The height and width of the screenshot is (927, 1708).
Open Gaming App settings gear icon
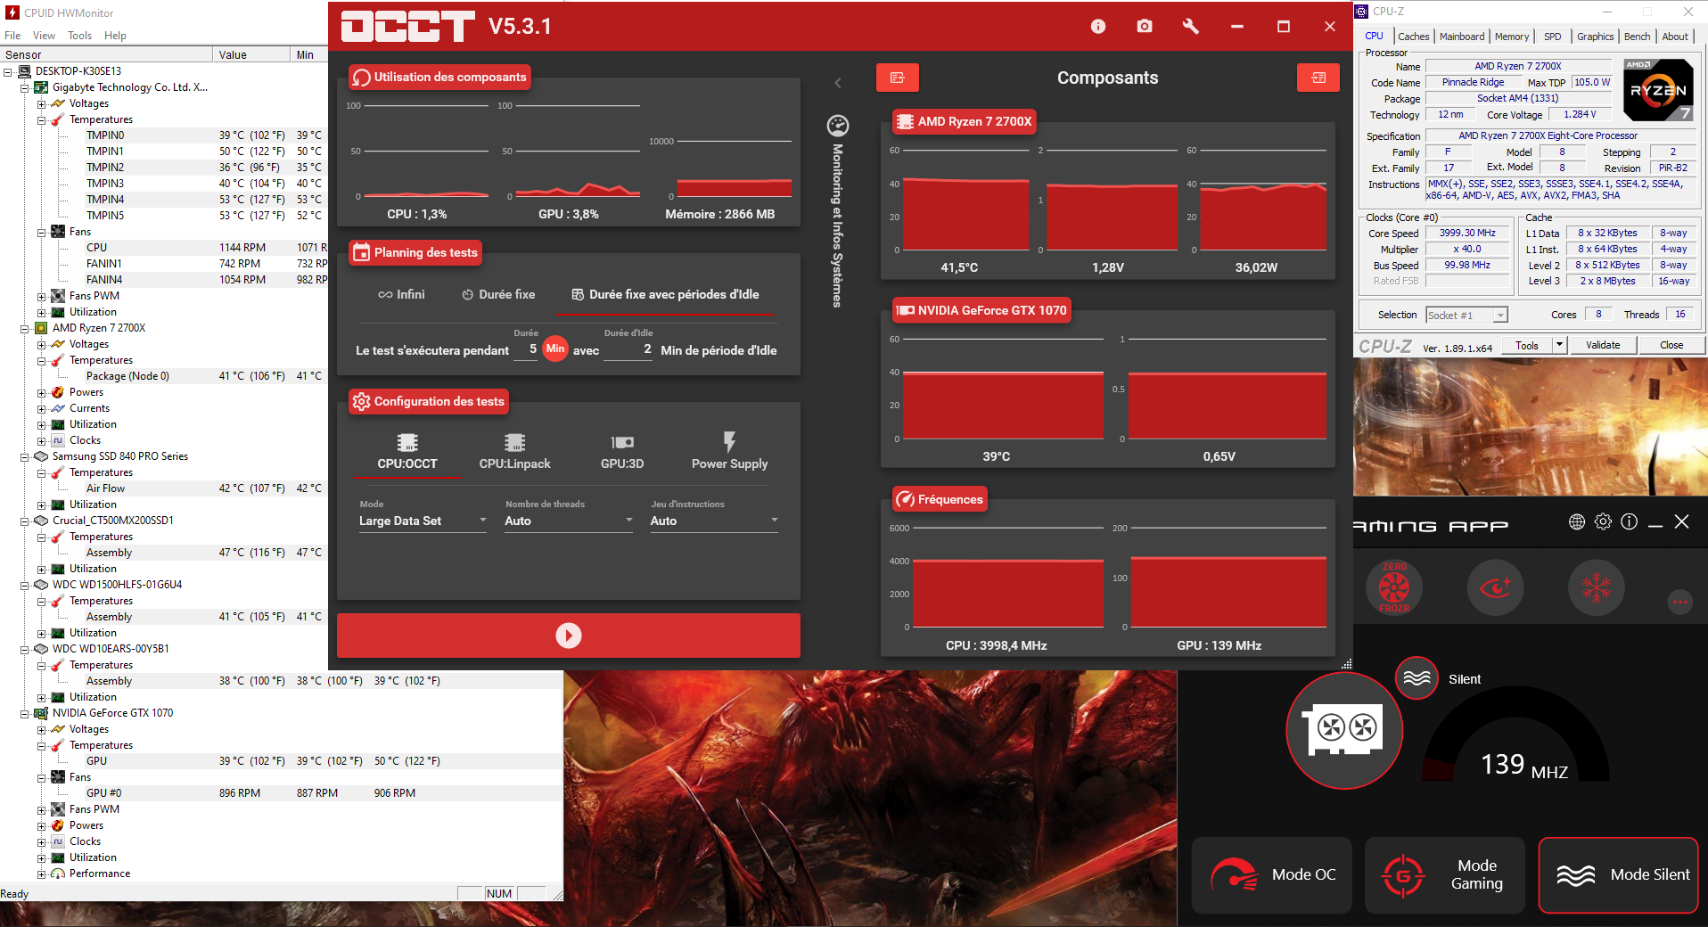[x=1603, y=521]
